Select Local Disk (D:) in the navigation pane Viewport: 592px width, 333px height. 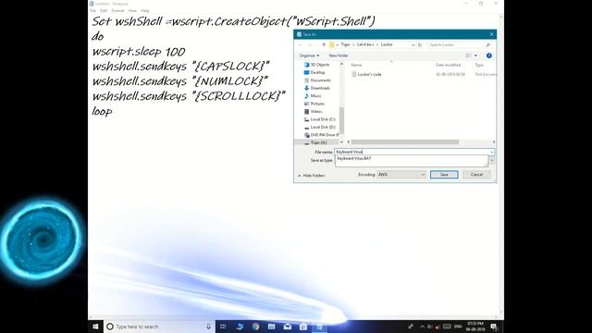pos(320,128)
